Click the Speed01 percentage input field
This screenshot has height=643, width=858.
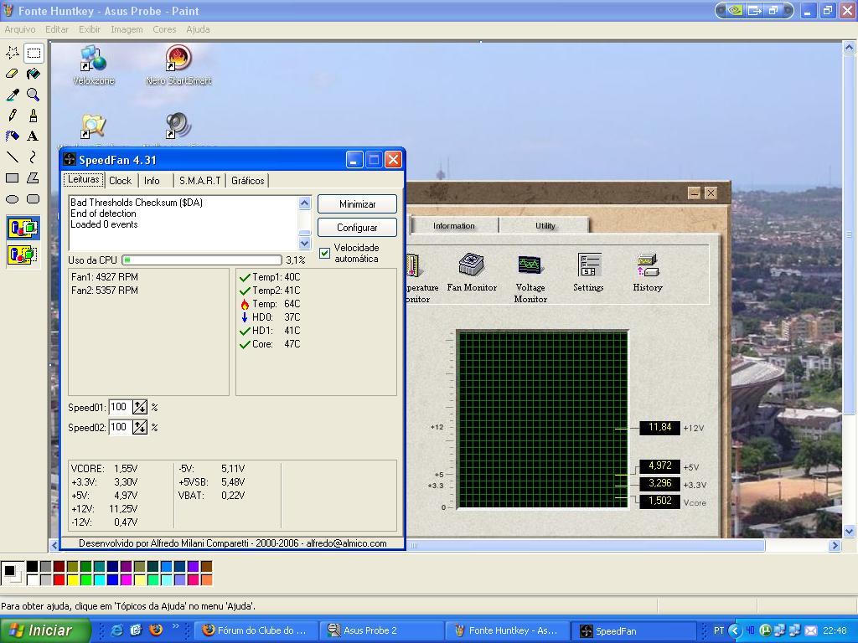click(121, 408)
